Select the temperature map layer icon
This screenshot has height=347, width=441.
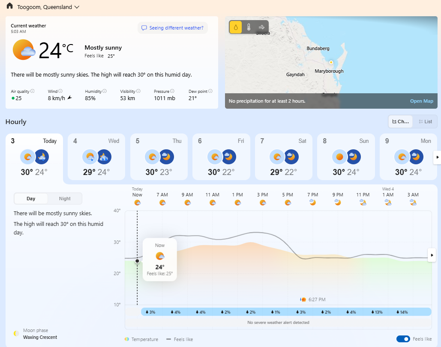tap(249, 27)
